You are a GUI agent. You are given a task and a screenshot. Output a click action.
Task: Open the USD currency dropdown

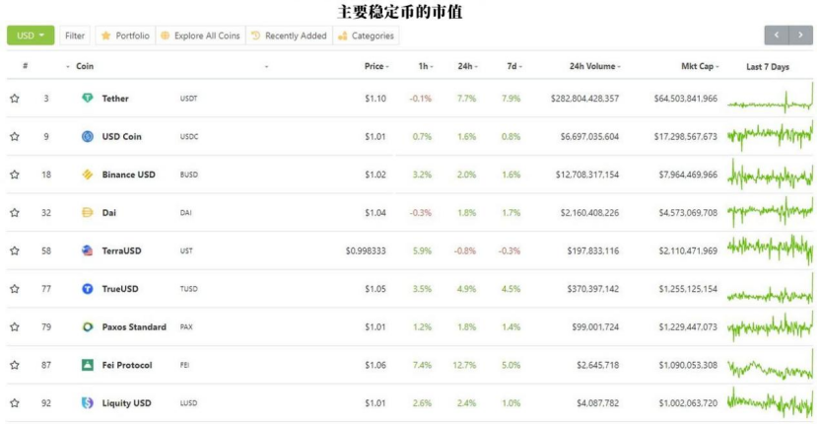tap(31, 35)
